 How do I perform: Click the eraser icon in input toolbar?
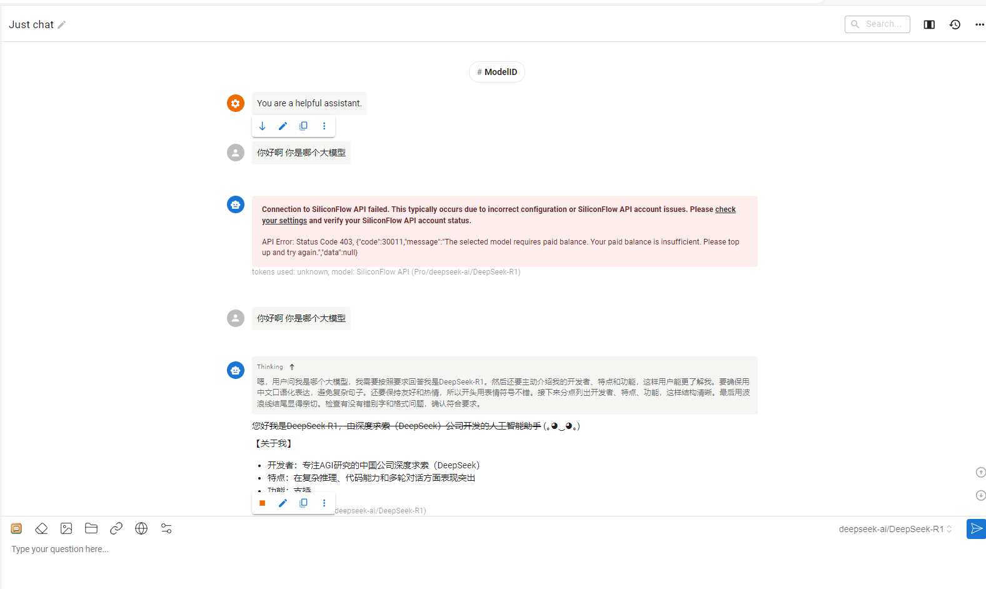41,529
